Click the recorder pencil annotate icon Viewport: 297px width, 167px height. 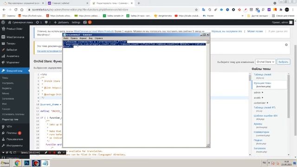click(x=46, y=153)
